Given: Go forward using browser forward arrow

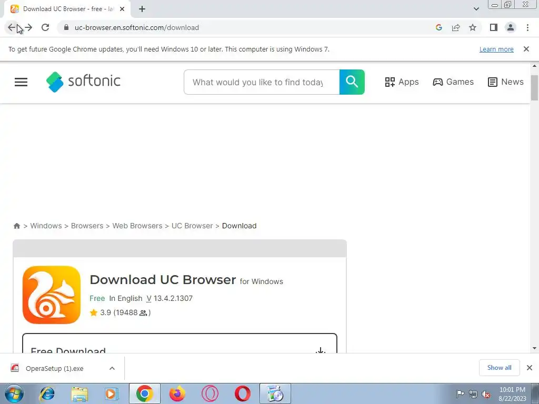Looking at the screenshot, I should 28,27.
